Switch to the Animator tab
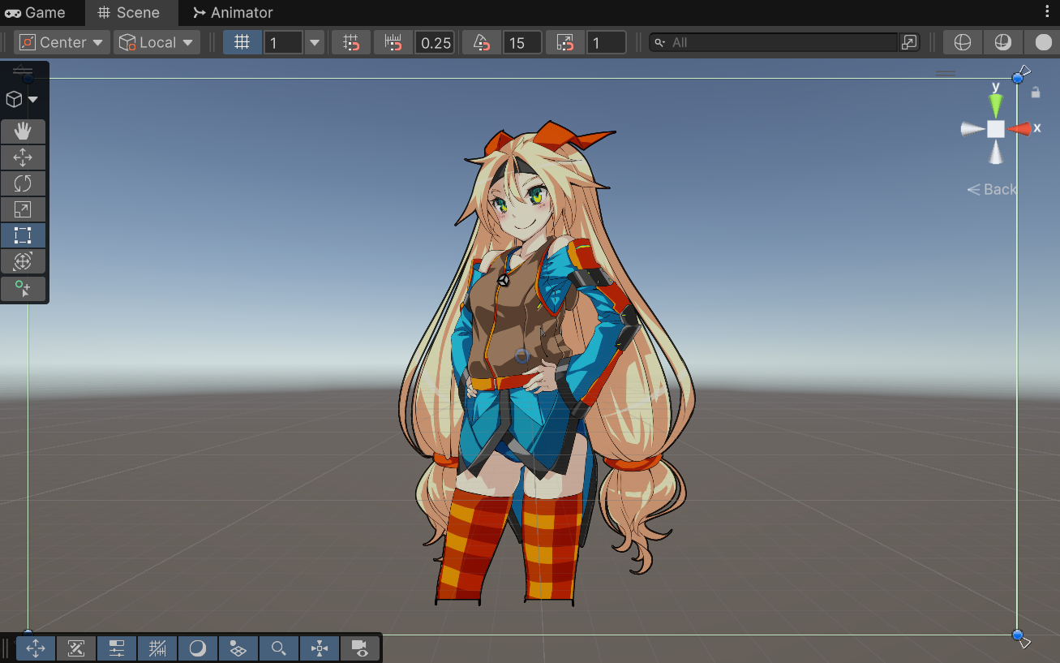Viewport: 1060px width, 663px height. (x=233, y=12)
